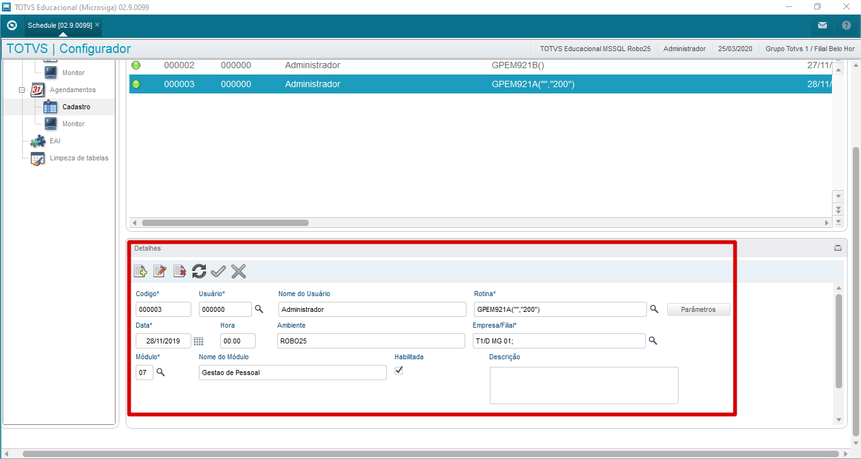This screenshot has width=861, height=459.
Task: Click the TOTVS logo icon in top bar
Action: [x=12, y=26]
